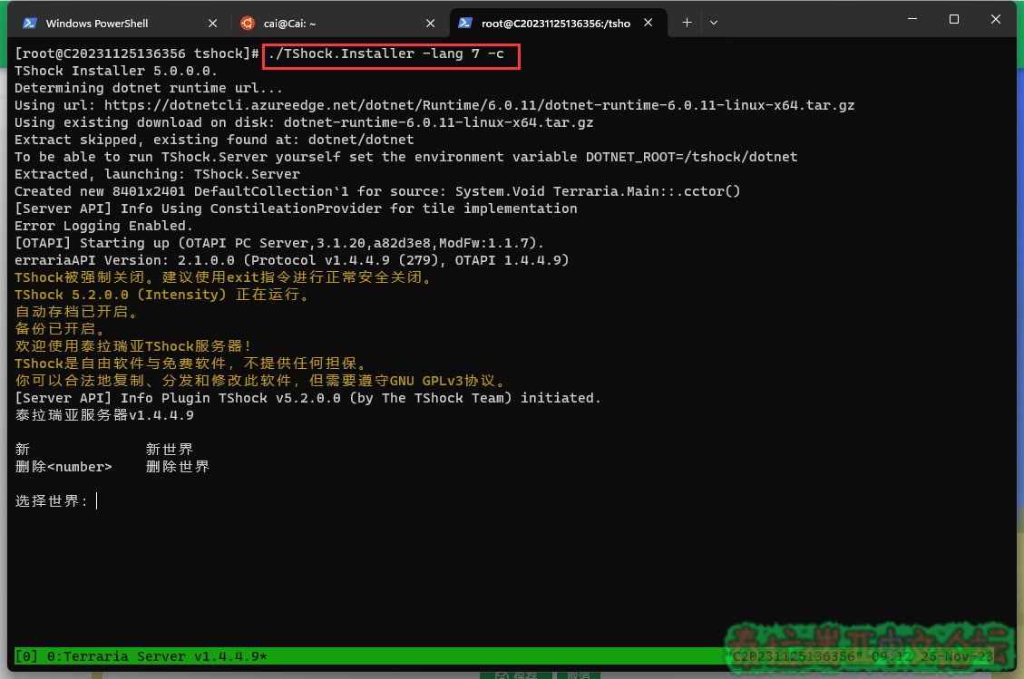Click the icon on the root@C20231125136356 tab
Viewport: 1024px width, 679px height.
(x=465, y=23)
